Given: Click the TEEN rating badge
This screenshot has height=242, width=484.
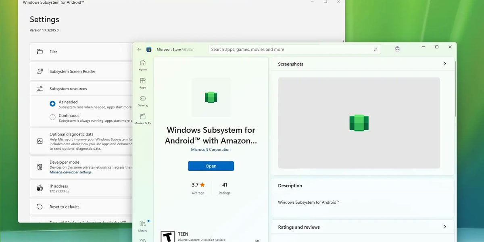Looking at the screenshot, I should point(168,237).
